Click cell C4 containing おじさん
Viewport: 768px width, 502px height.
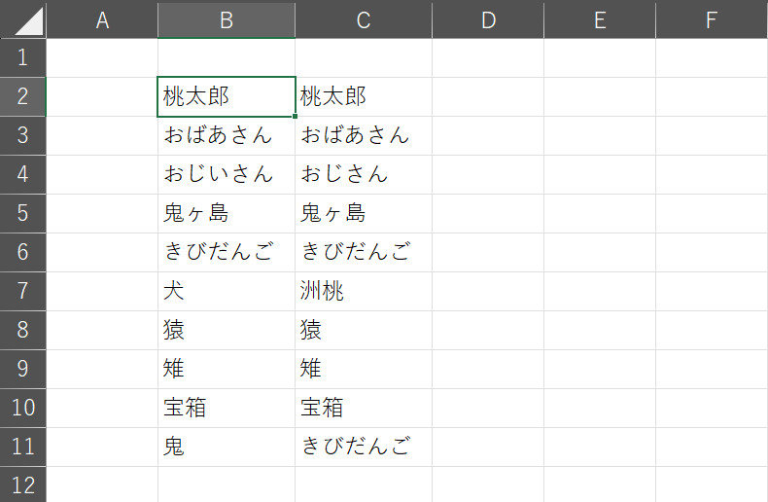point(364,175)
